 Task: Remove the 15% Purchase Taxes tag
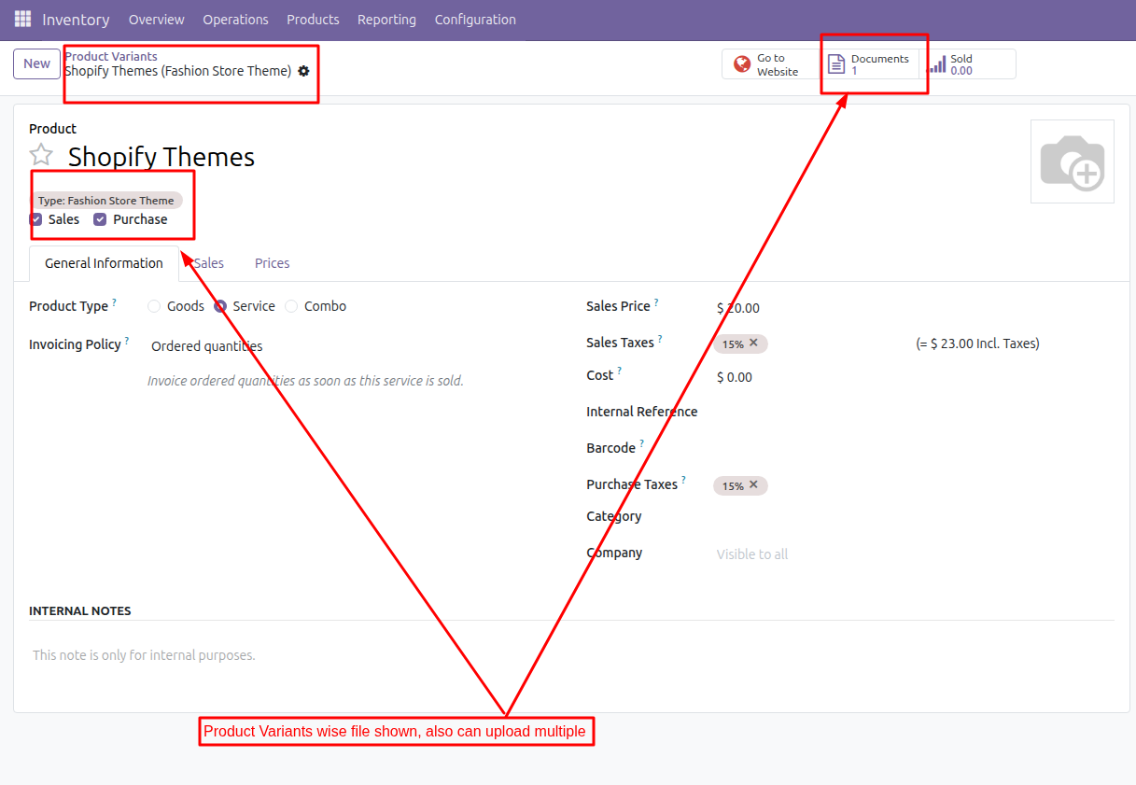tap(753, 484)
